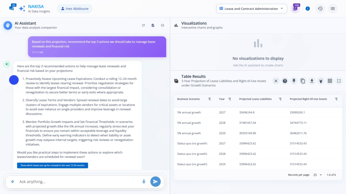Click the pin icon in Table Results
The height and width of the screenshot is (194, 346).
coord(294,81)
